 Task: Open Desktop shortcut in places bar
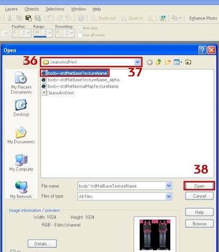pyautogui.click(x=21, y=108)
